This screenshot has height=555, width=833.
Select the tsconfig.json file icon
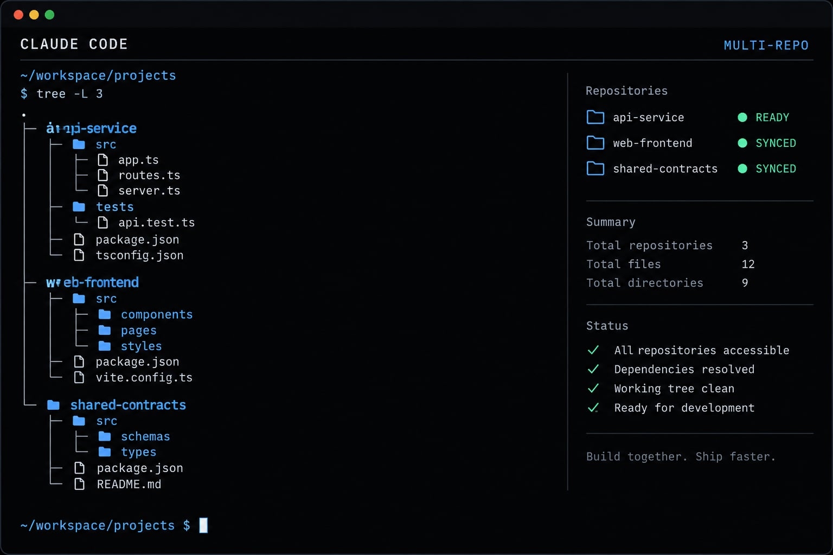tap(79, 255)
